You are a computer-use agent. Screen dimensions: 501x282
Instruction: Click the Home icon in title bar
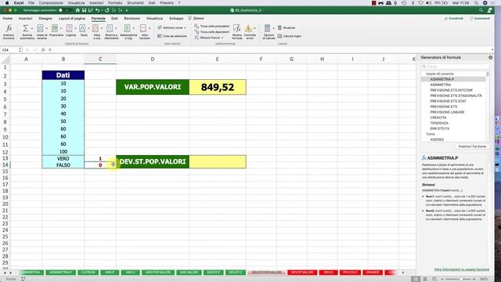tap(77, 10)
